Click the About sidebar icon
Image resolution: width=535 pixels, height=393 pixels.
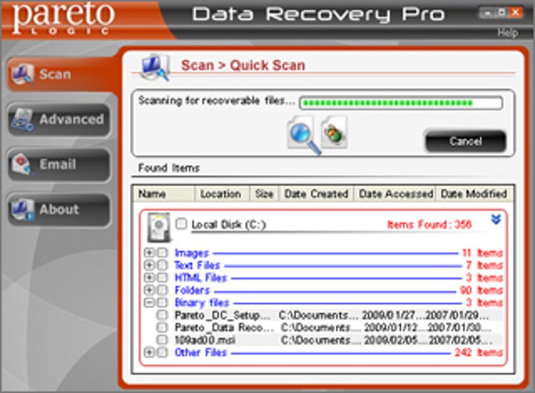23,210
